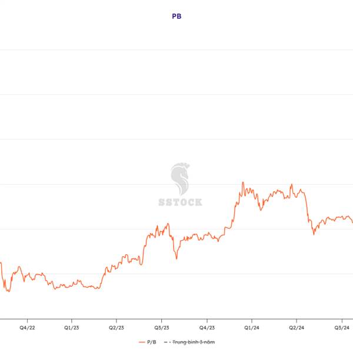Click the P/B line's sharp dip after Q3/23
The width and height of the screenshot is (353, 353).
coord(176,258)
